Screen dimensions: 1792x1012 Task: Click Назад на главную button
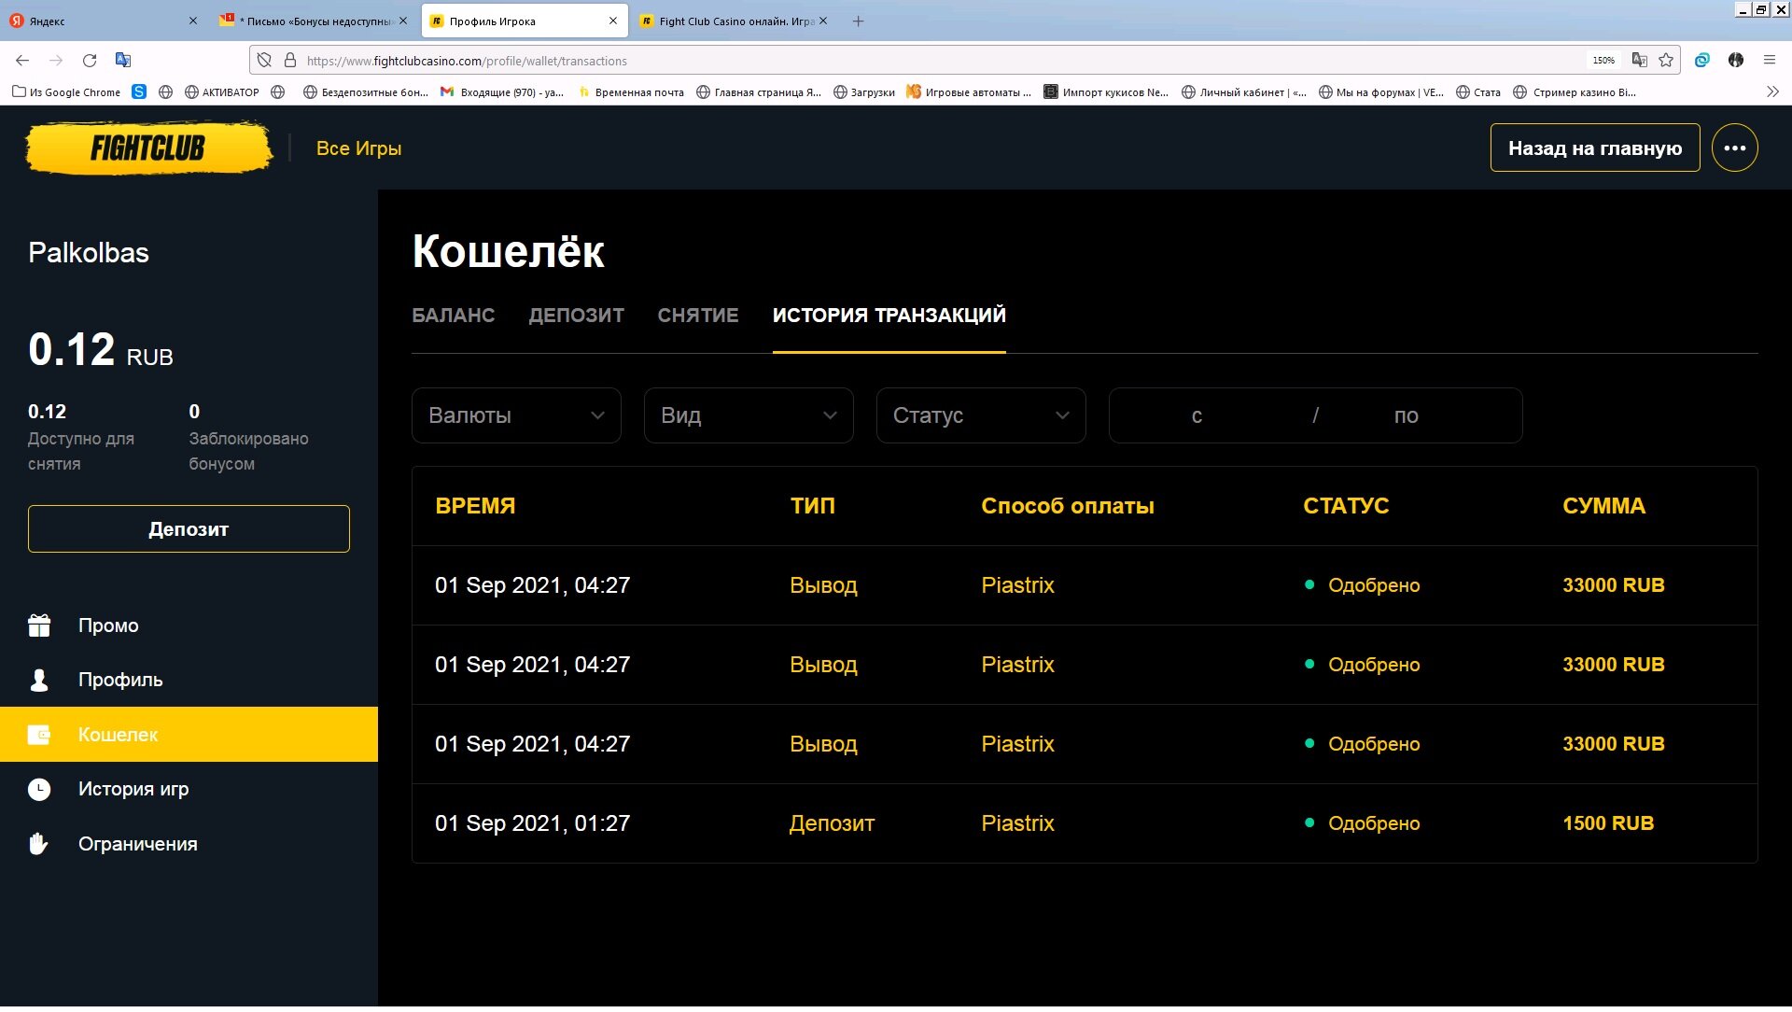coord(1594,148)
